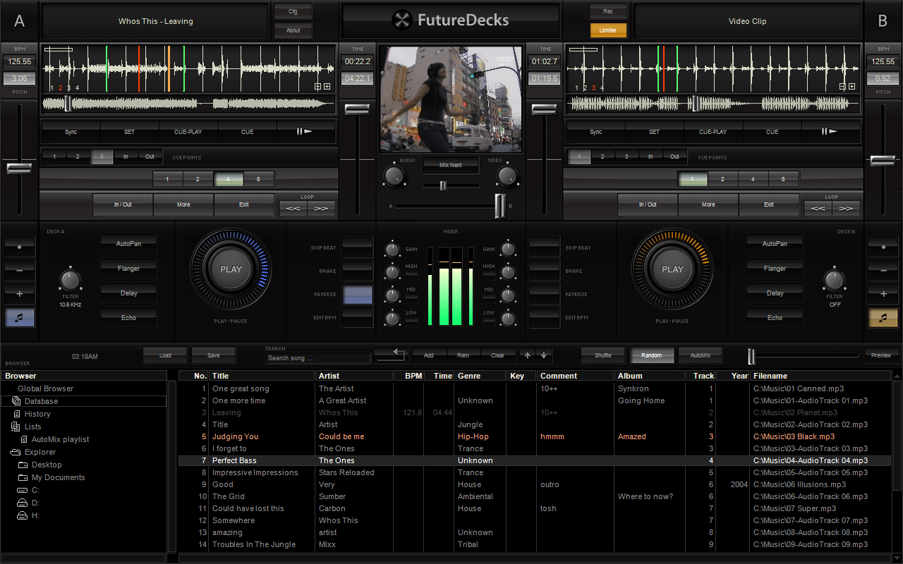Click Deck A loop expand arrows
This screenshot has width=903, height=564.
click(x=321, y=208)
